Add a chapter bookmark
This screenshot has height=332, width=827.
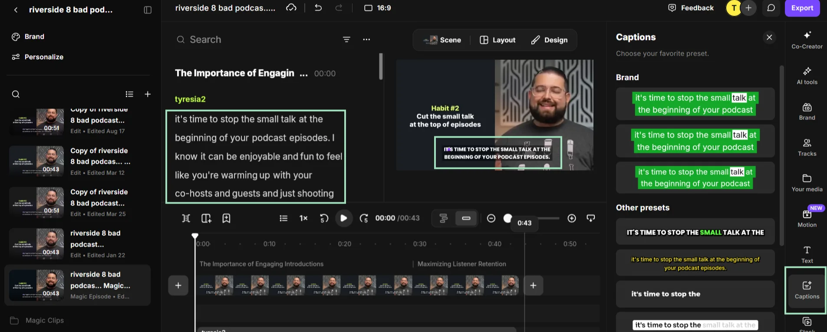[x=226, y=218]
